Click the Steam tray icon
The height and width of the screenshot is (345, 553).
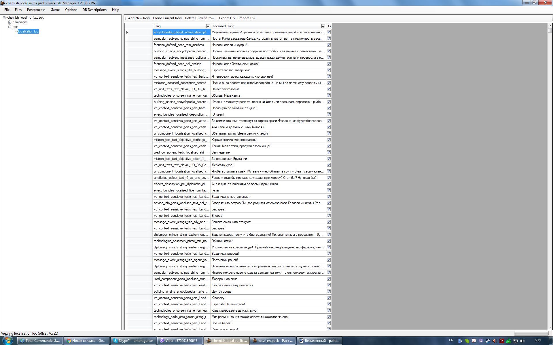pyautogui.click(x=488, y=341)
